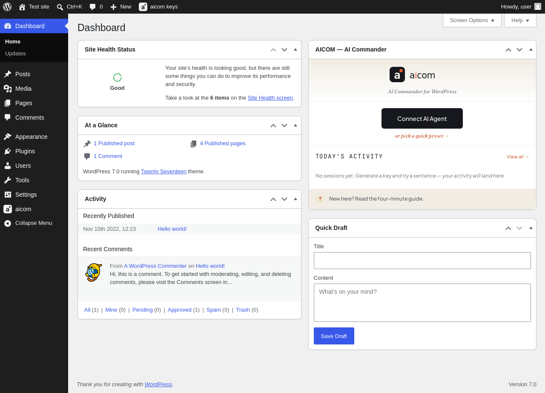
Task: Click the user avatar in admin bar
Action: [x=538, y=6]
